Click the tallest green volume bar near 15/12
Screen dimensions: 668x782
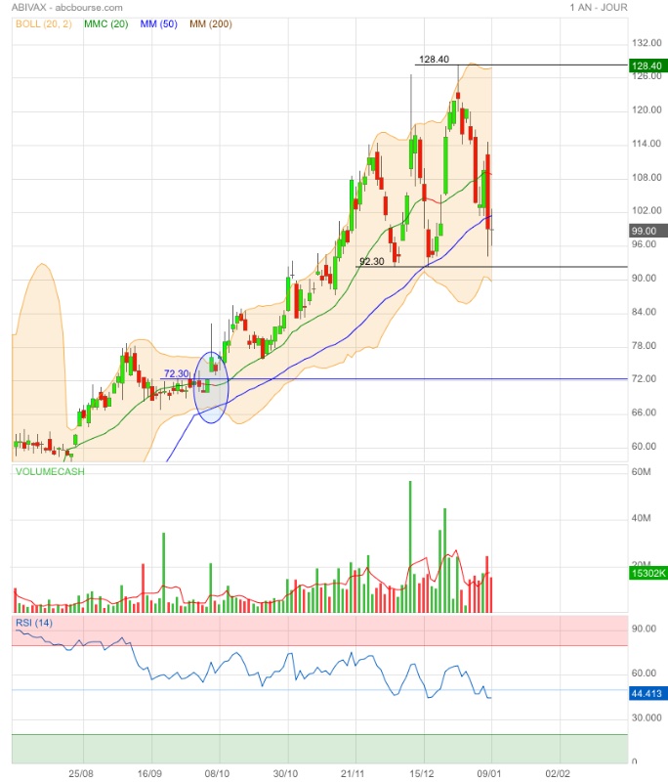(410, 546)
